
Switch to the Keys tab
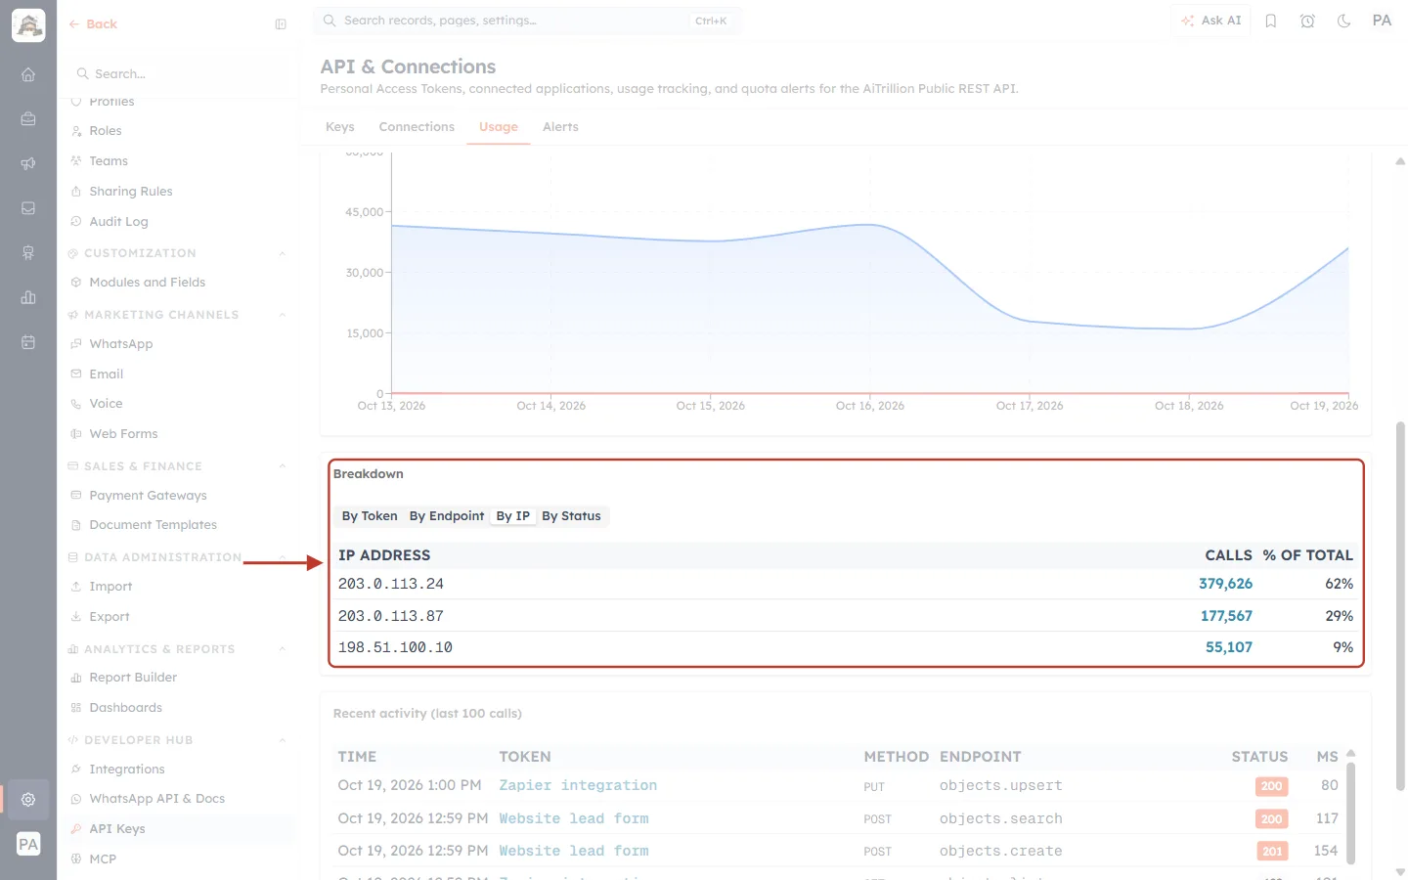point(340,127)
